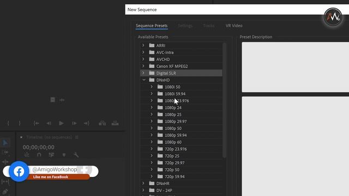Expand the AVCHD presets folder

(143, 59)
